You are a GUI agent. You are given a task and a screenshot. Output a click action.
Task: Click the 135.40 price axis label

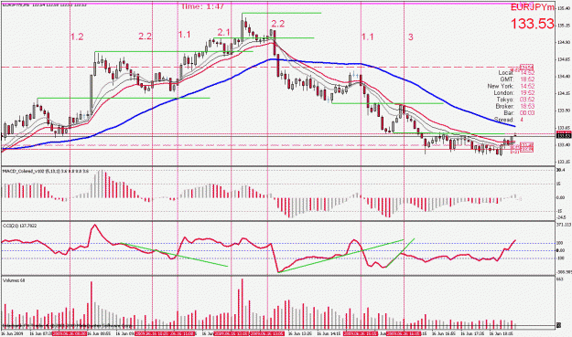tap(563, 8)
